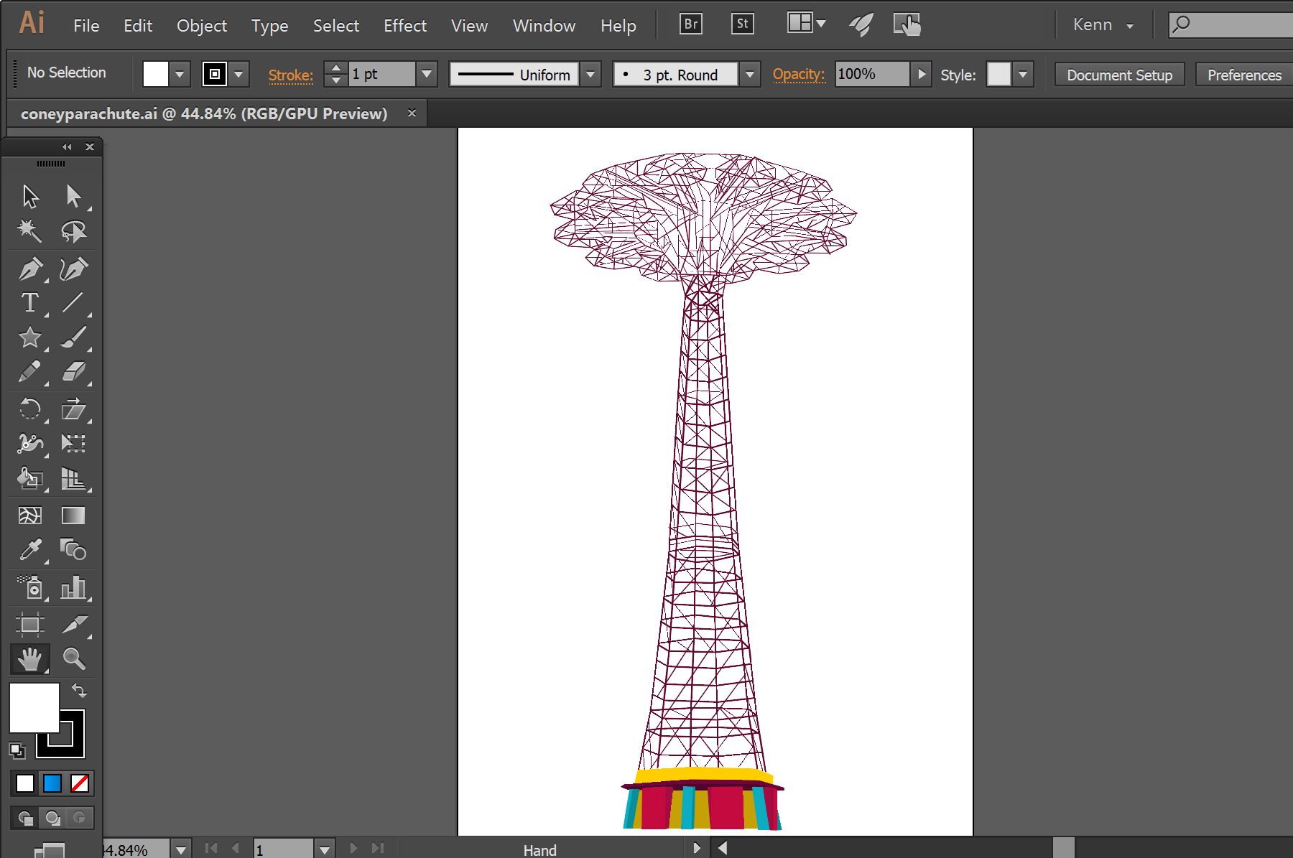Open the Stroke panel link
The height and width of the screenshot is (858, 1293).
pyautogui.click(x=290, y=75)
